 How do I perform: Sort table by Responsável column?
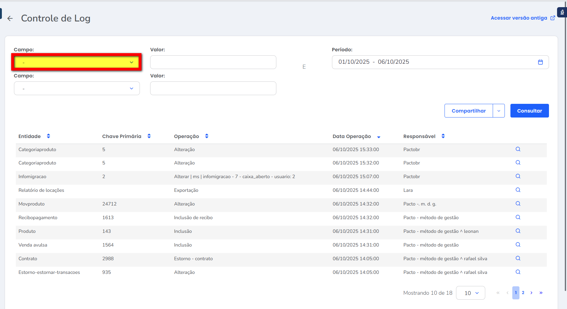click(443, 136)
